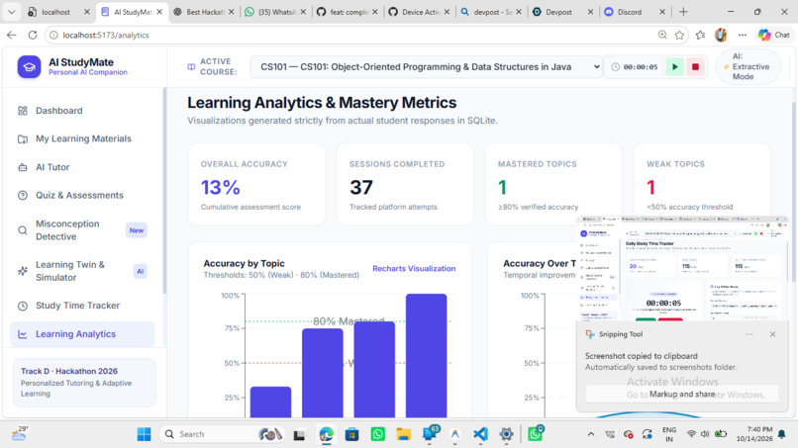Open Snipping Tool notification options menu
This screenshot has width=798, height=448.
pyautogui.click(x=749, y=334)
